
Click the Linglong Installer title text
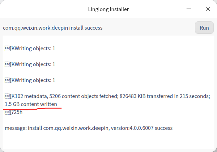click(108, 9)
